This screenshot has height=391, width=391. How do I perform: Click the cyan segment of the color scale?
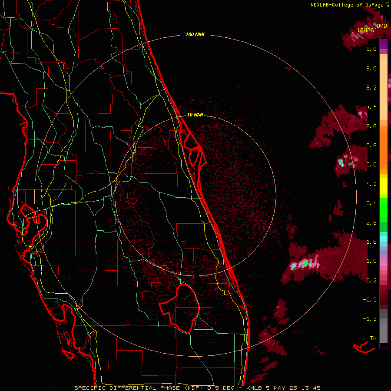[384, 239]
